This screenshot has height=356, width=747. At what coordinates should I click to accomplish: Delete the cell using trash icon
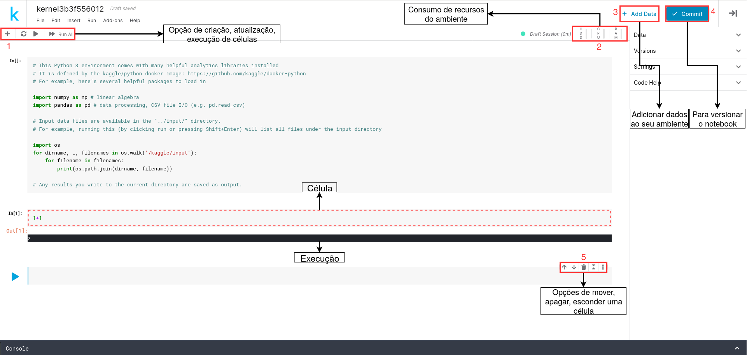coord(584,267)
